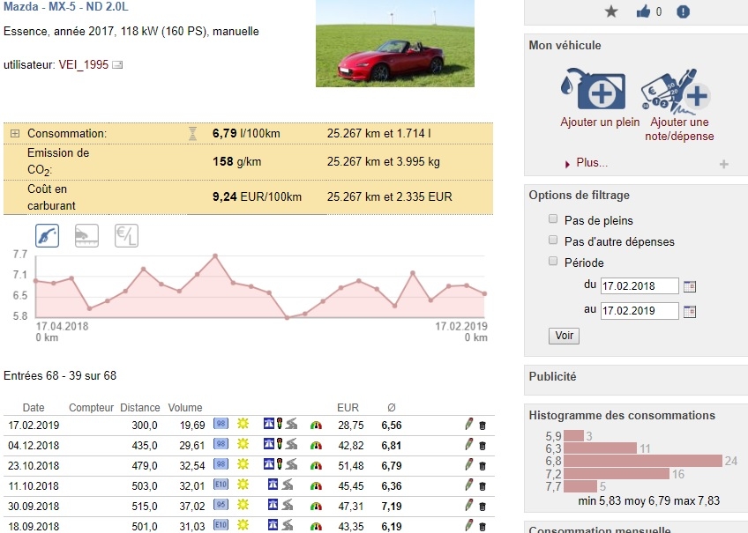The height and width of the screenshot is (533, 748).
Task: Click the 'au' end date field
Action: click(640, 311)
